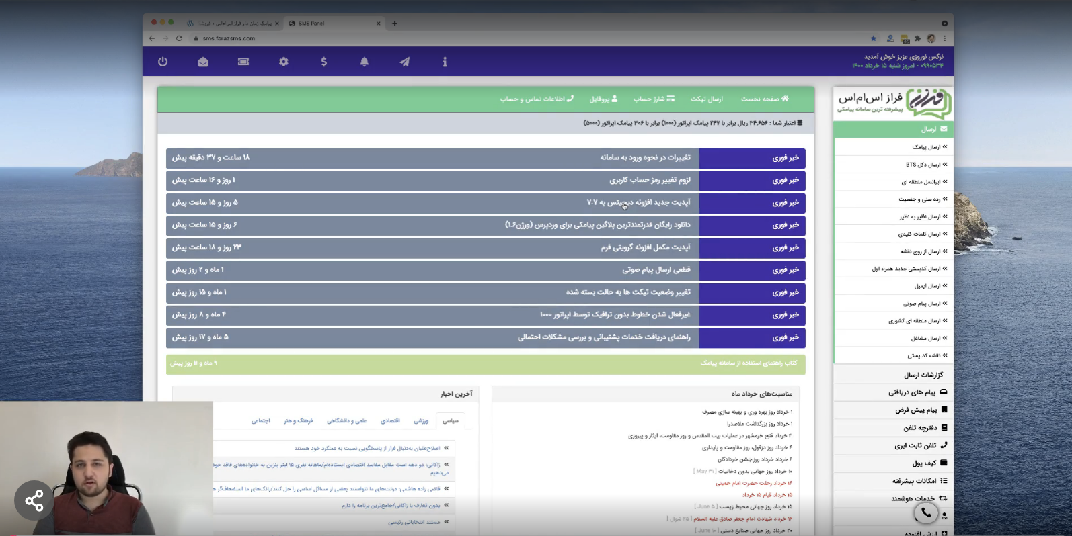Viewport: 1072px width, 536px height.
Task: Open the Chrome extensions puzzle icon
Action: [917, 38]
